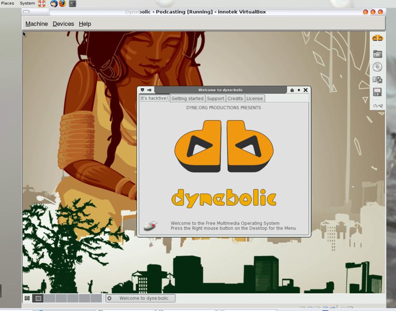
Task: Open the VirtualBox Help menu
Action: point(85,24)
